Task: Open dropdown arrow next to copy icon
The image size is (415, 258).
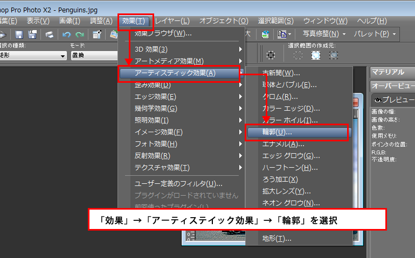Action: tap(290, 34)
